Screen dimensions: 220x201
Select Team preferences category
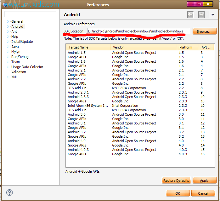[x=15, y=62]
